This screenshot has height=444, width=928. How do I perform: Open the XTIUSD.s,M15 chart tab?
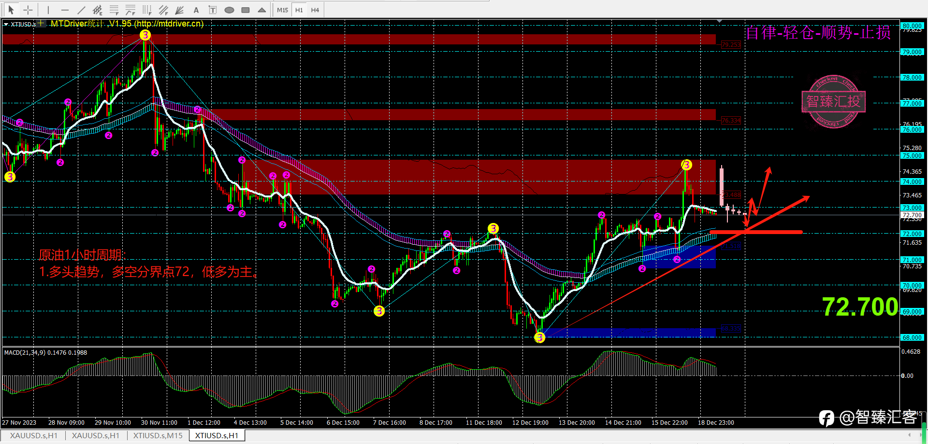(158, 435)
